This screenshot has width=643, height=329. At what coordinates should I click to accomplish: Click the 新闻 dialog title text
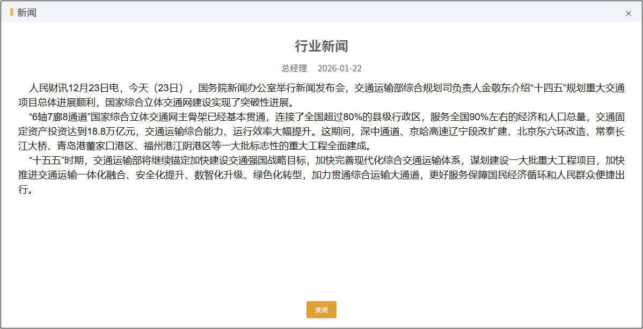click(x=27, y=12)
